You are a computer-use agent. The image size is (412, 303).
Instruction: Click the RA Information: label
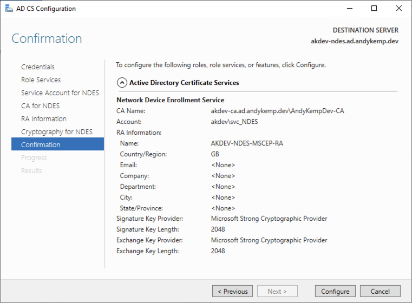click(139, 133)
